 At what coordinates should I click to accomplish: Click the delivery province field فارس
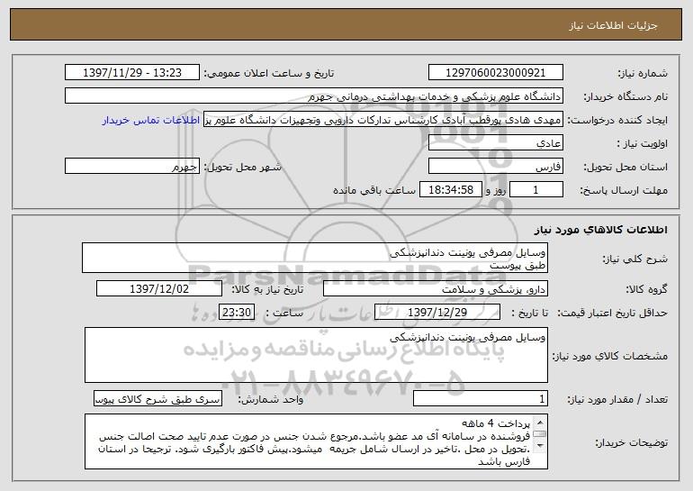(495, 167)
